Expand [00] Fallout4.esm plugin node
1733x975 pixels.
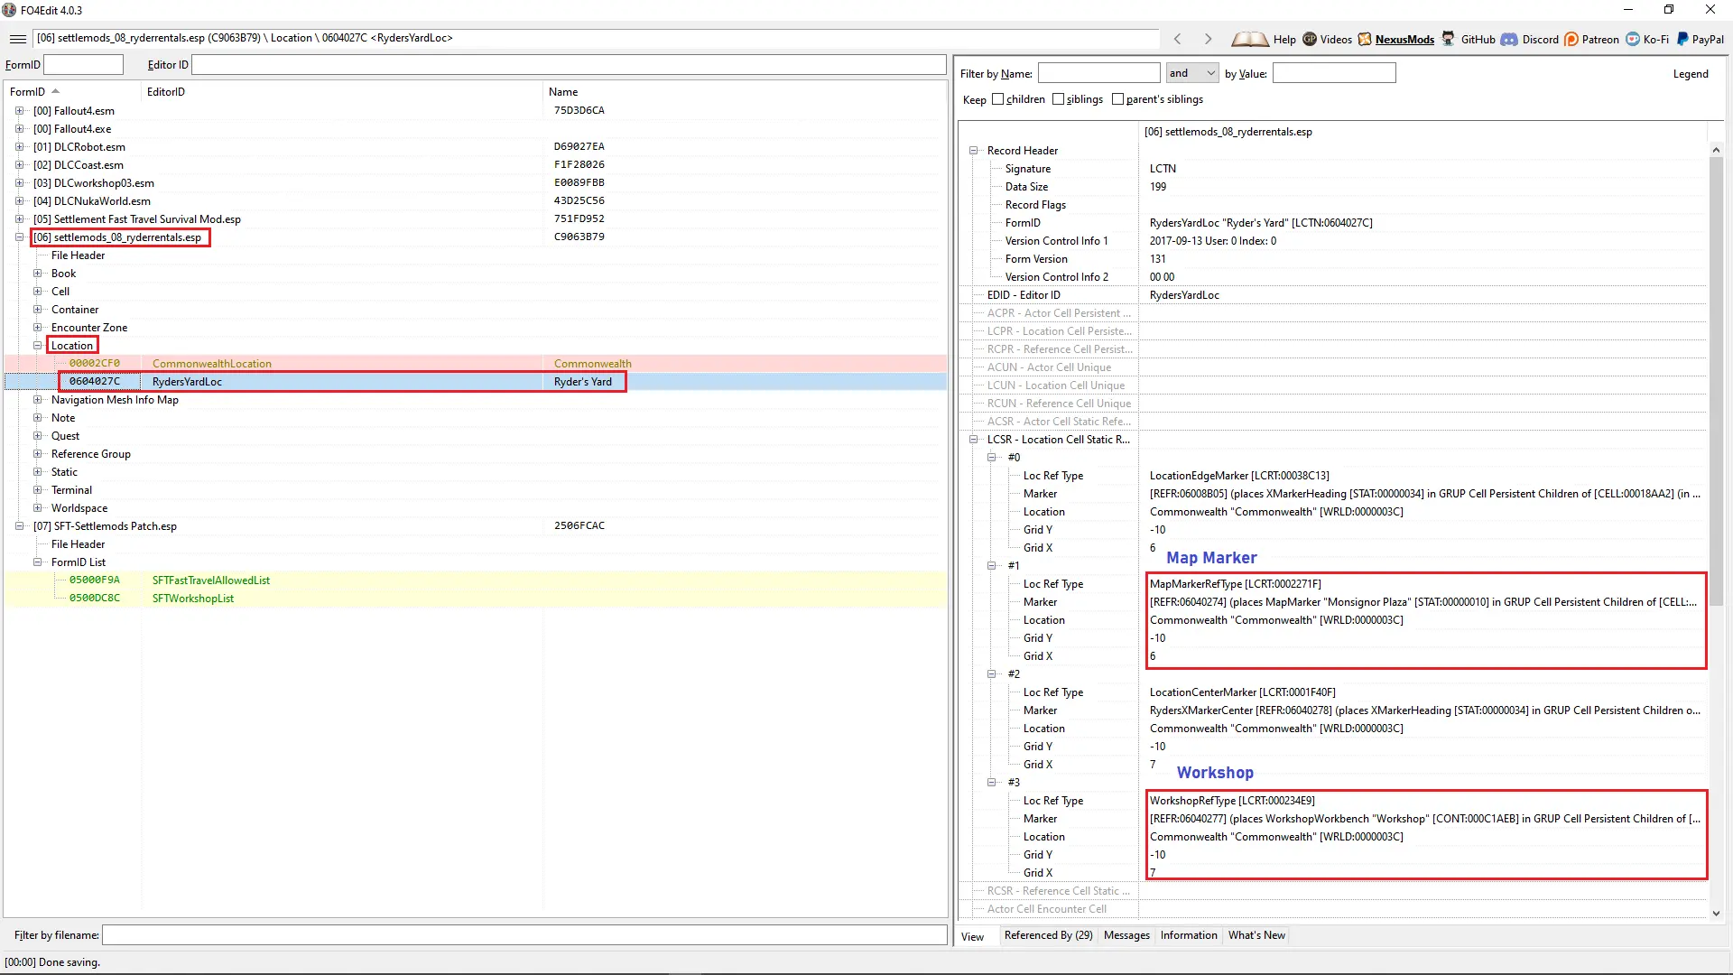click(19, 111)
